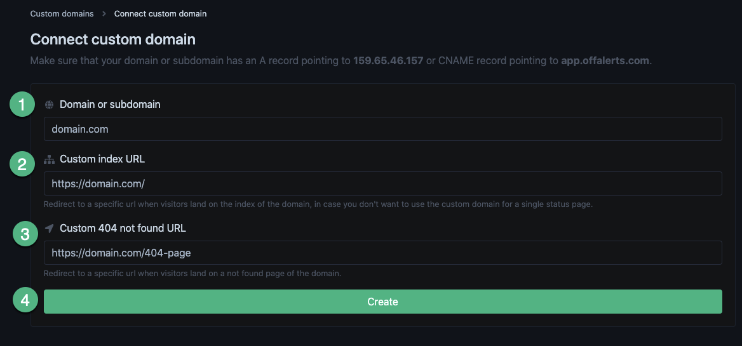This screenshot has width=742, height=346.
Task: Click the Custom 404 not found URL label
Action: [x=123, y=228]
